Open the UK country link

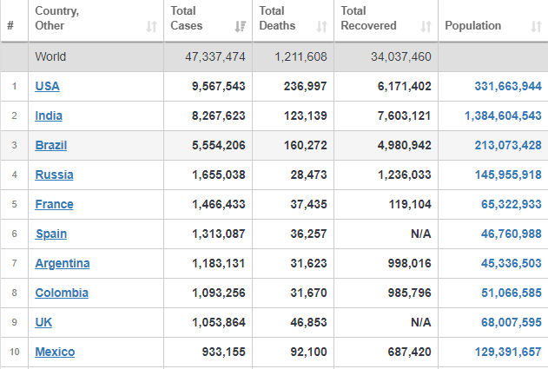43,322
